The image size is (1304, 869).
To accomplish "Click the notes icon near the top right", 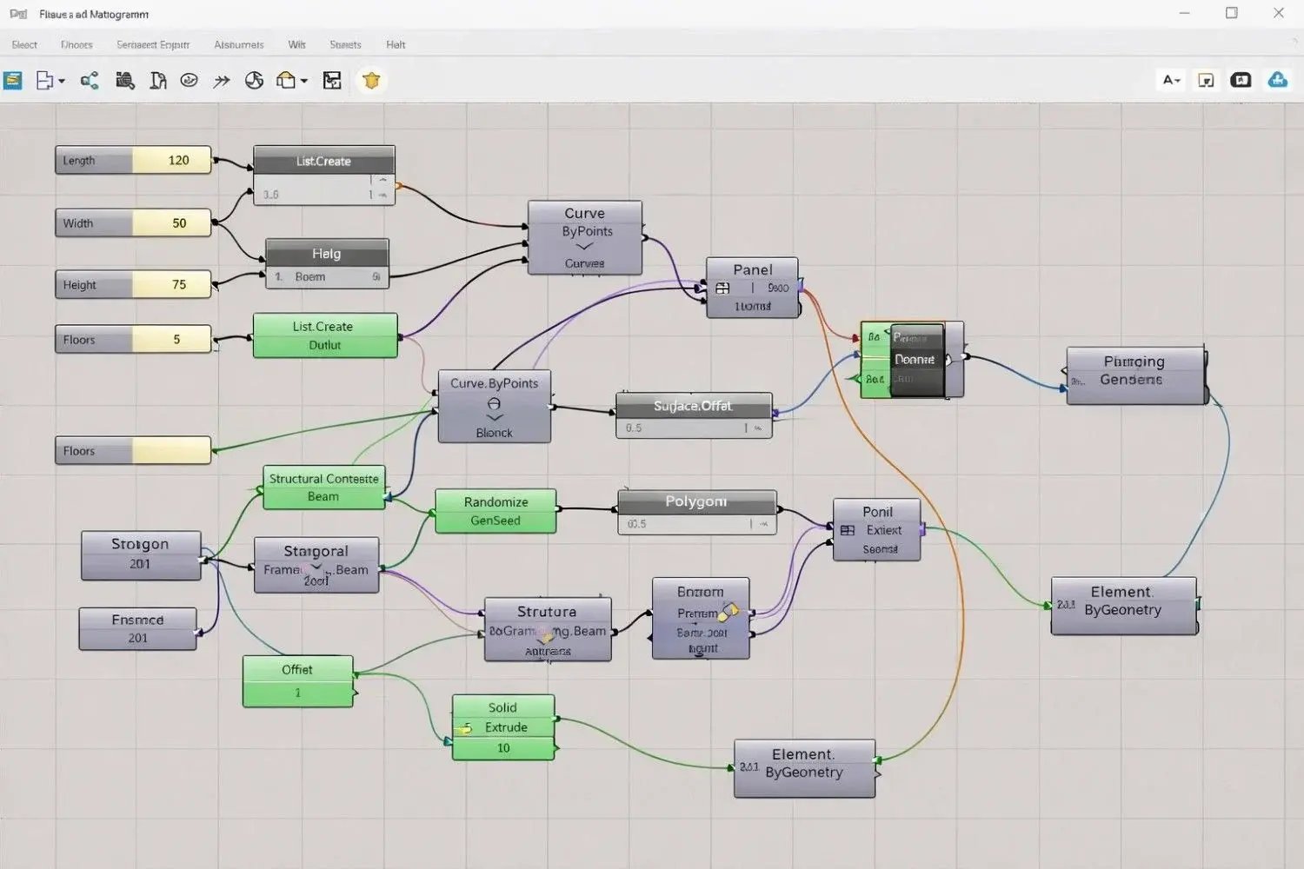I will coord(1206,80).
